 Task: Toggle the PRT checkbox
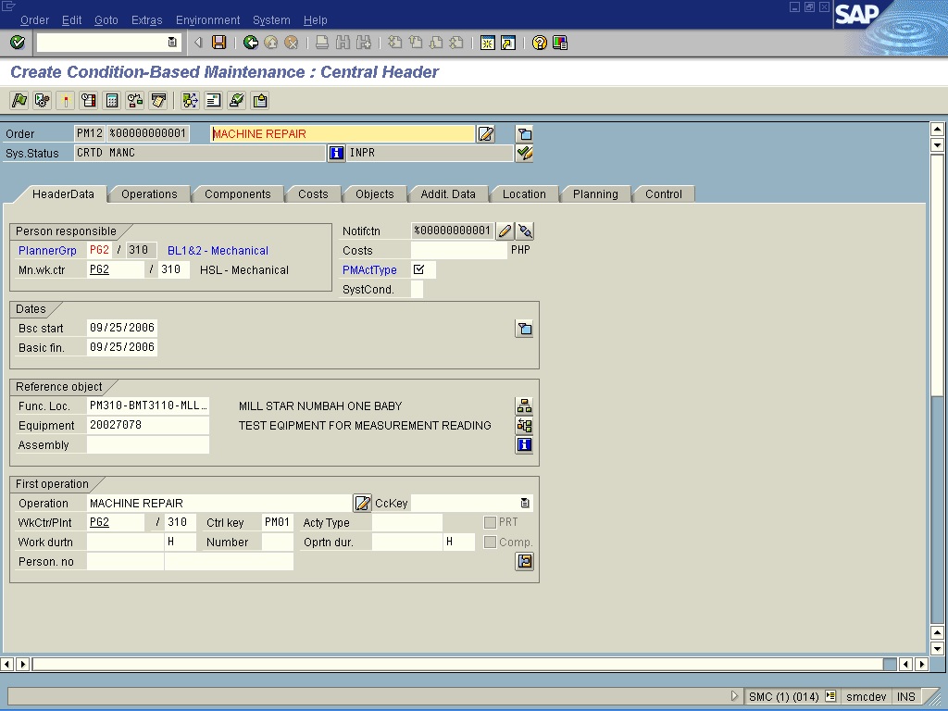click(490, 522)
